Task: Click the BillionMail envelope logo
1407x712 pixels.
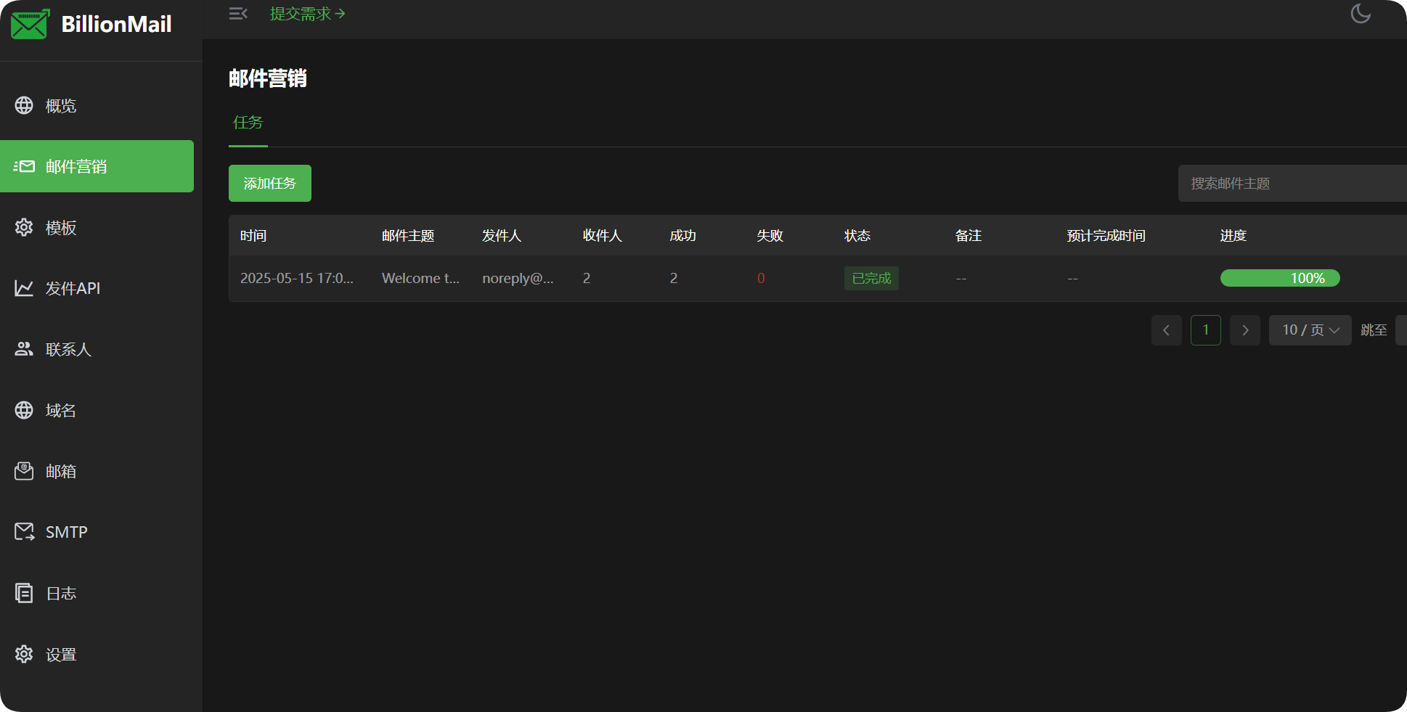Action: 30,24
